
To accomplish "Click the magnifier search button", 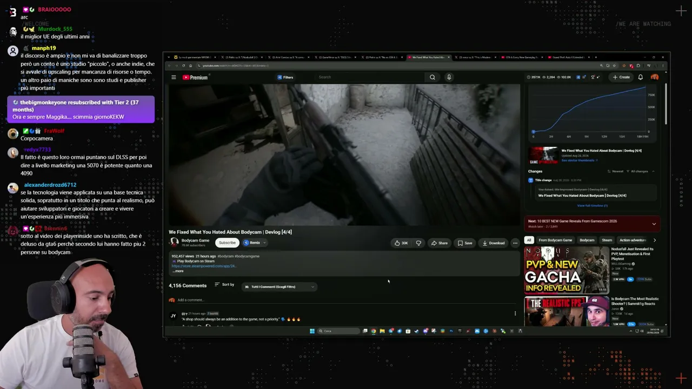I will (432, 77).
